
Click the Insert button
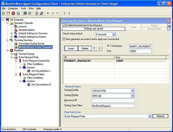pos(71,48)
